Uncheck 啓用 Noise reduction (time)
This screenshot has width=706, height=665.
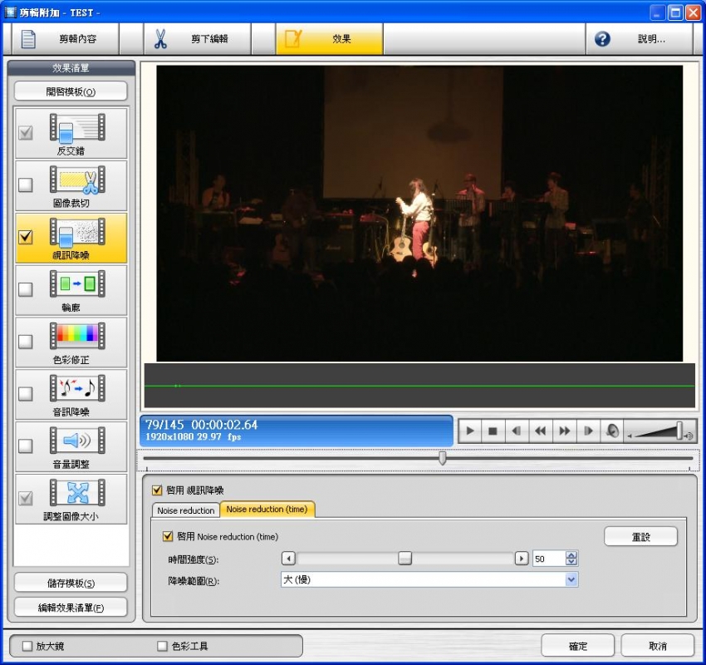click(169, 536)
